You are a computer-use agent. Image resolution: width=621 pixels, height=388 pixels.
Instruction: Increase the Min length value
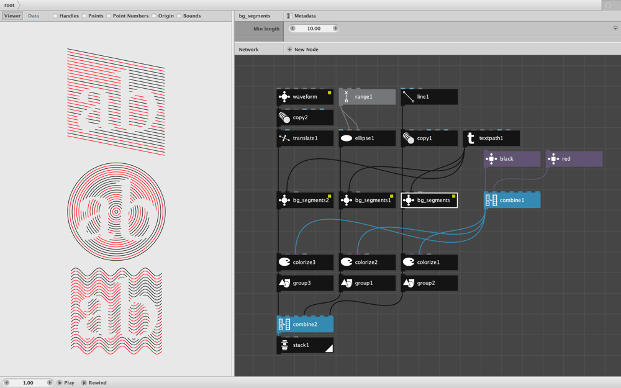(335, 29)
